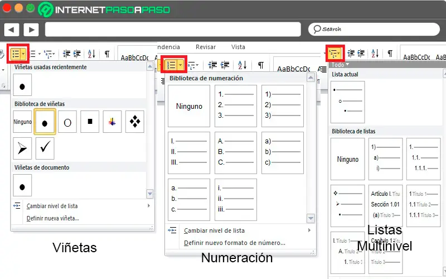Switch to the Vista tab
446x279 pixels.
tap(238, 47)
